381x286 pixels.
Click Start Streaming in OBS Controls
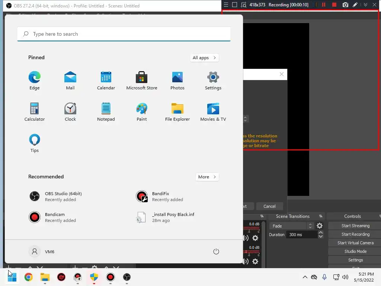(x=355, y=226)
